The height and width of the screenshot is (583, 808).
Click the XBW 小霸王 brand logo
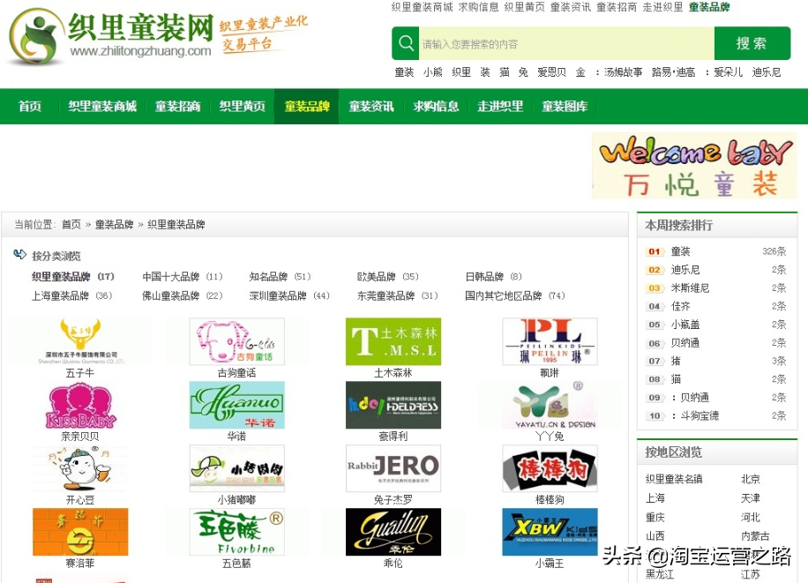pyautogui.click(x=550, y=532)
